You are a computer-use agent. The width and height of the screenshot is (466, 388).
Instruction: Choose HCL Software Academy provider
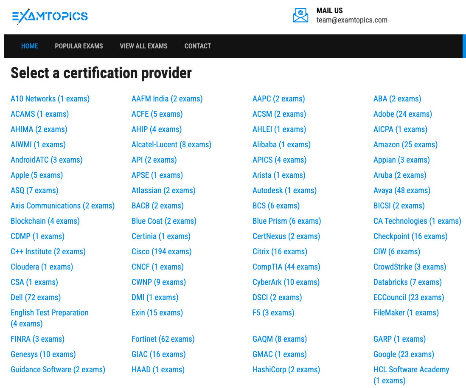point(411,370)
